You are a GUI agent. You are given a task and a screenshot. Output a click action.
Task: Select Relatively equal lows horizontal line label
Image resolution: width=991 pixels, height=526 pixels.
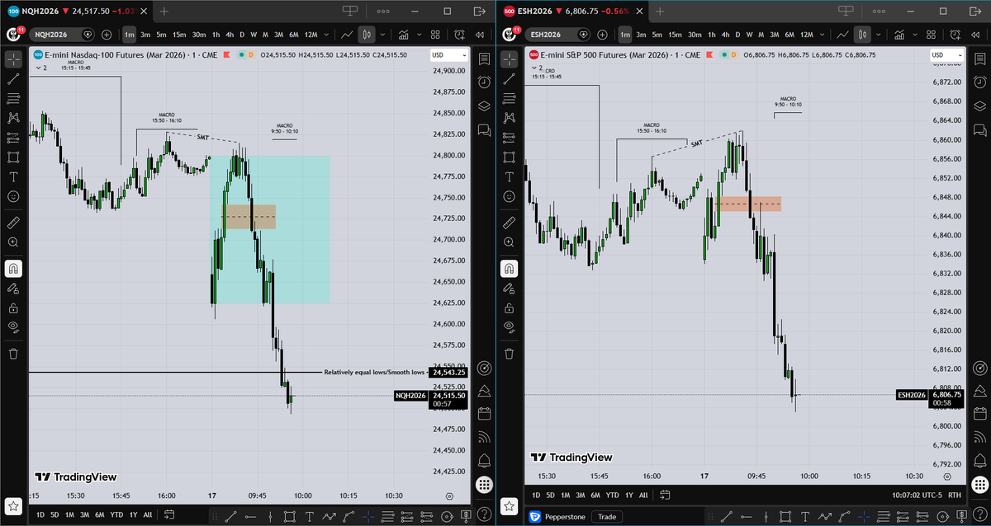click(x=373, y=373)
